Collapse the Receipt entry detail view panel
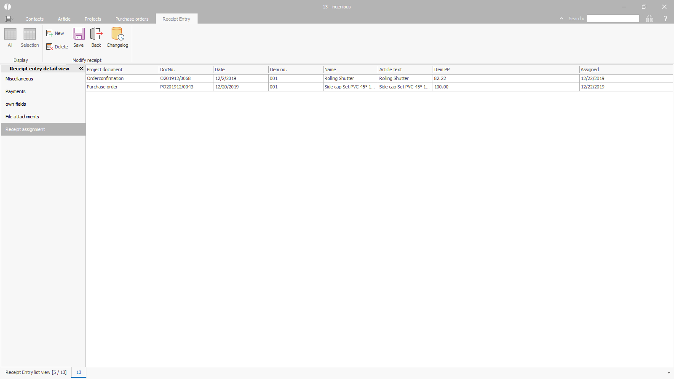 pos(81,69)
